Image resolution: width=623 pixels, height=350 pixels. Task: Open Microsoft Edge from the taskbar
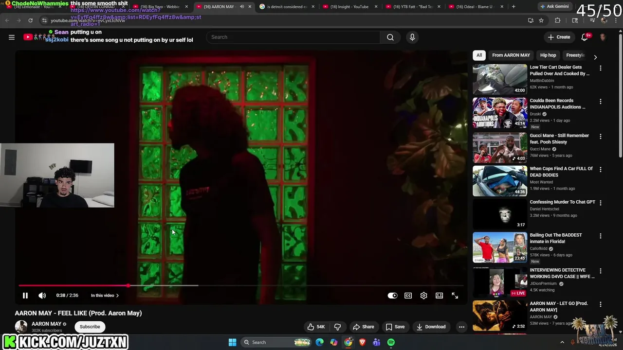coord(320,342)
